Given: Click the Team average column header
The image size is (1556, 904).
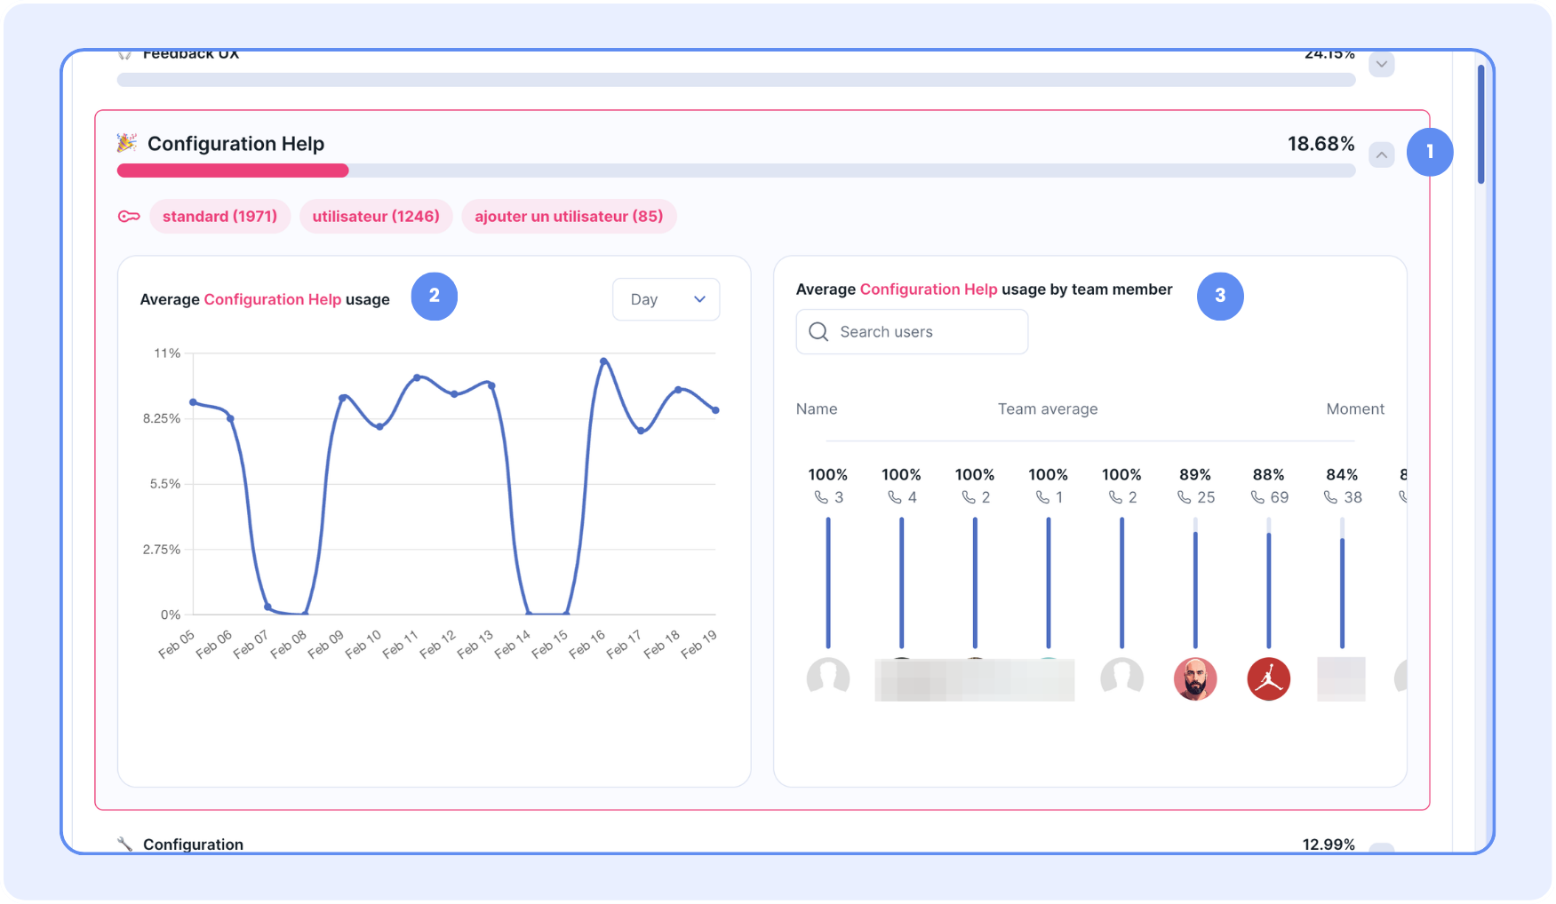Looking at the screenshot, I should [1047, 408].
